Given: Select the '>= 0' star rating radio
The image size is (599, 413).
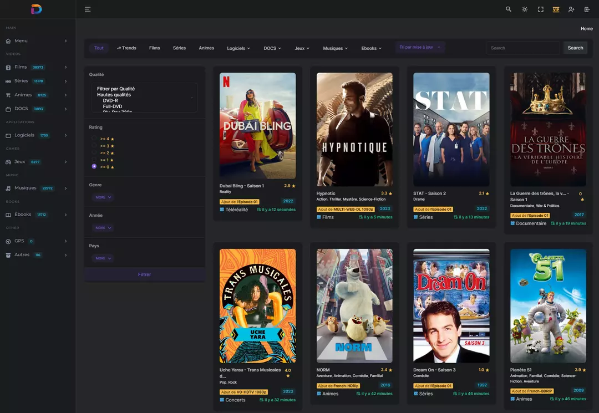Looking at the screenshot, I should (94, 166).
